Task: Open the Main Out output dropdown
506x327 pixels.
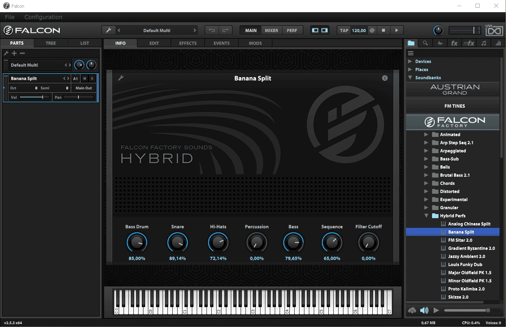Action: [84, 88]
